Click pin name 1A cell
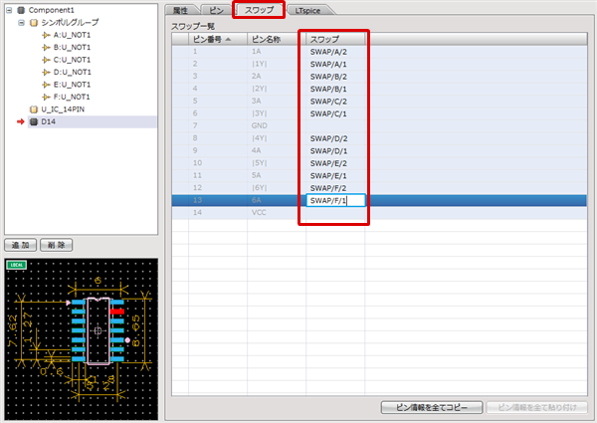 pos(277,52)
